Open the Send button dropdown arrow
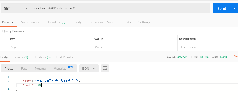The width and height of the screenshot is (238, 100). [234, 8]
